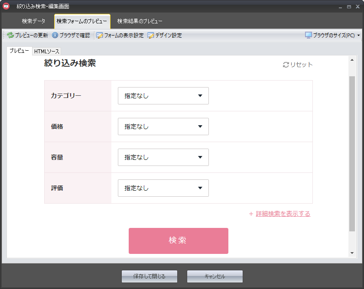This screenshot has height=289, width=364.
Task: Click the preview pane vertical scrollbar
Action: click(352, 152)
